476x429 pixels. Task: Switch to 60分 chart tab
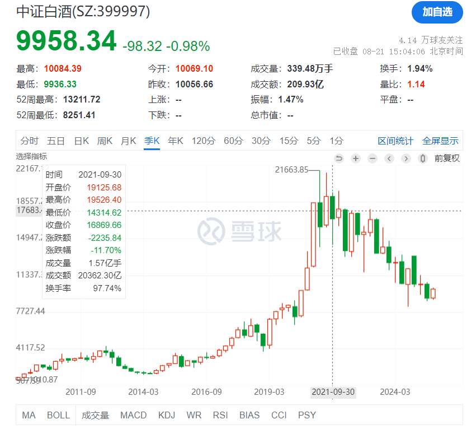coord(233,141)
